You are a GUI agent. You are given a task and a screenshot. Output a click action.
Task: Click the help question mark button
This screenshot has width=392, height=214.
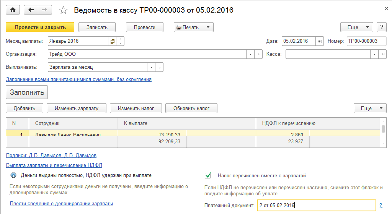[x=381, y=27]
